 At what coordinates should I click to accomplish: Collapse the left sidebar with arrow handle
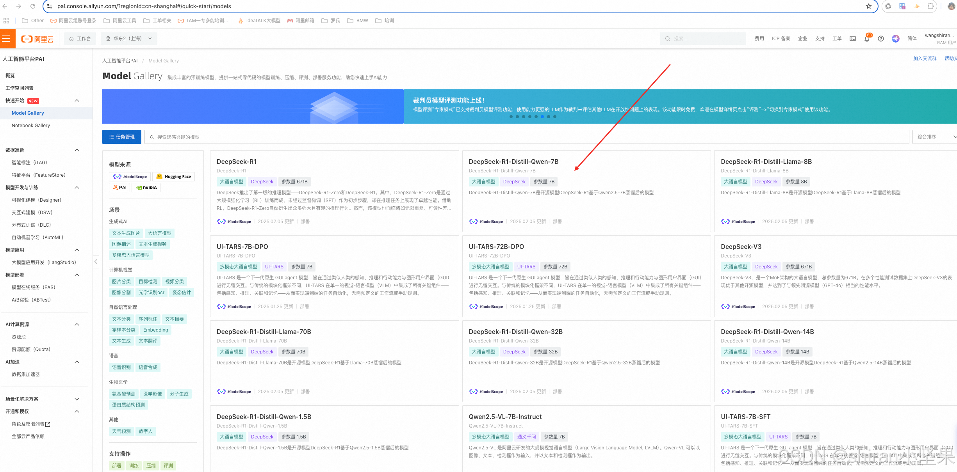pos(96,261)
